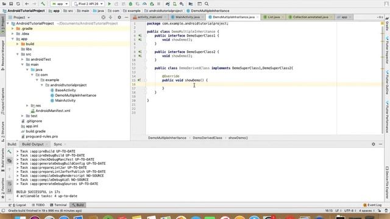Click Scroll from Source target icon in Project panel
The image size is (390, 219).
pyautogui.click(x=104, y=18)
